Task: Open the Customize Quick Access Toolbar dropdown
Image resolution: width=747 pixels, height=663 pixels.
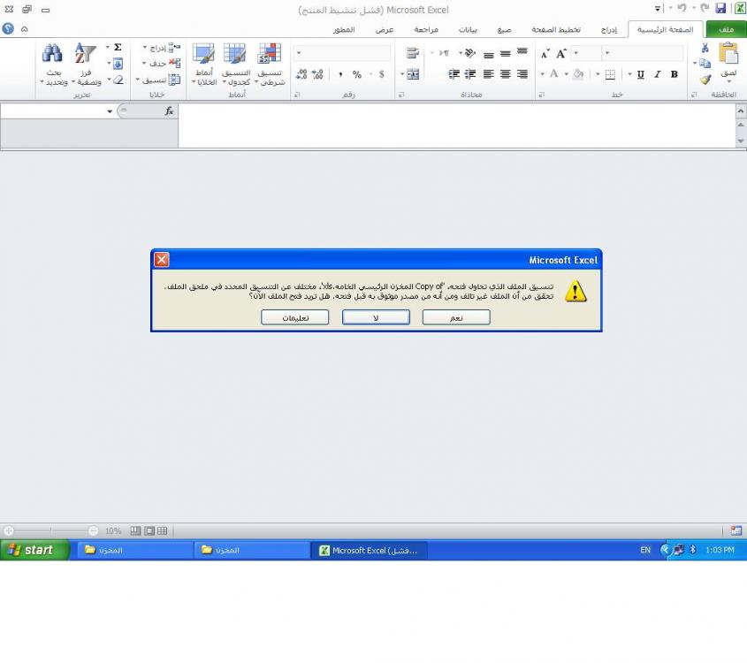Action: pos(658,9)
